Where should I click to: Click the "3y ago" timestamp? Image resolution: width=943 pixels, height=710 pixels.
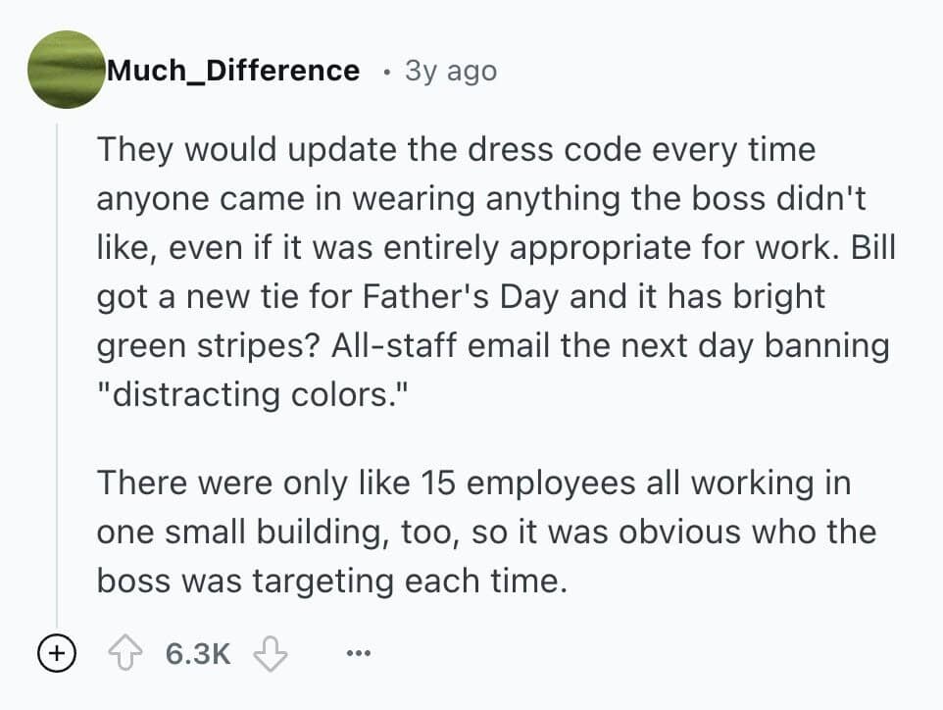point(451,71)
